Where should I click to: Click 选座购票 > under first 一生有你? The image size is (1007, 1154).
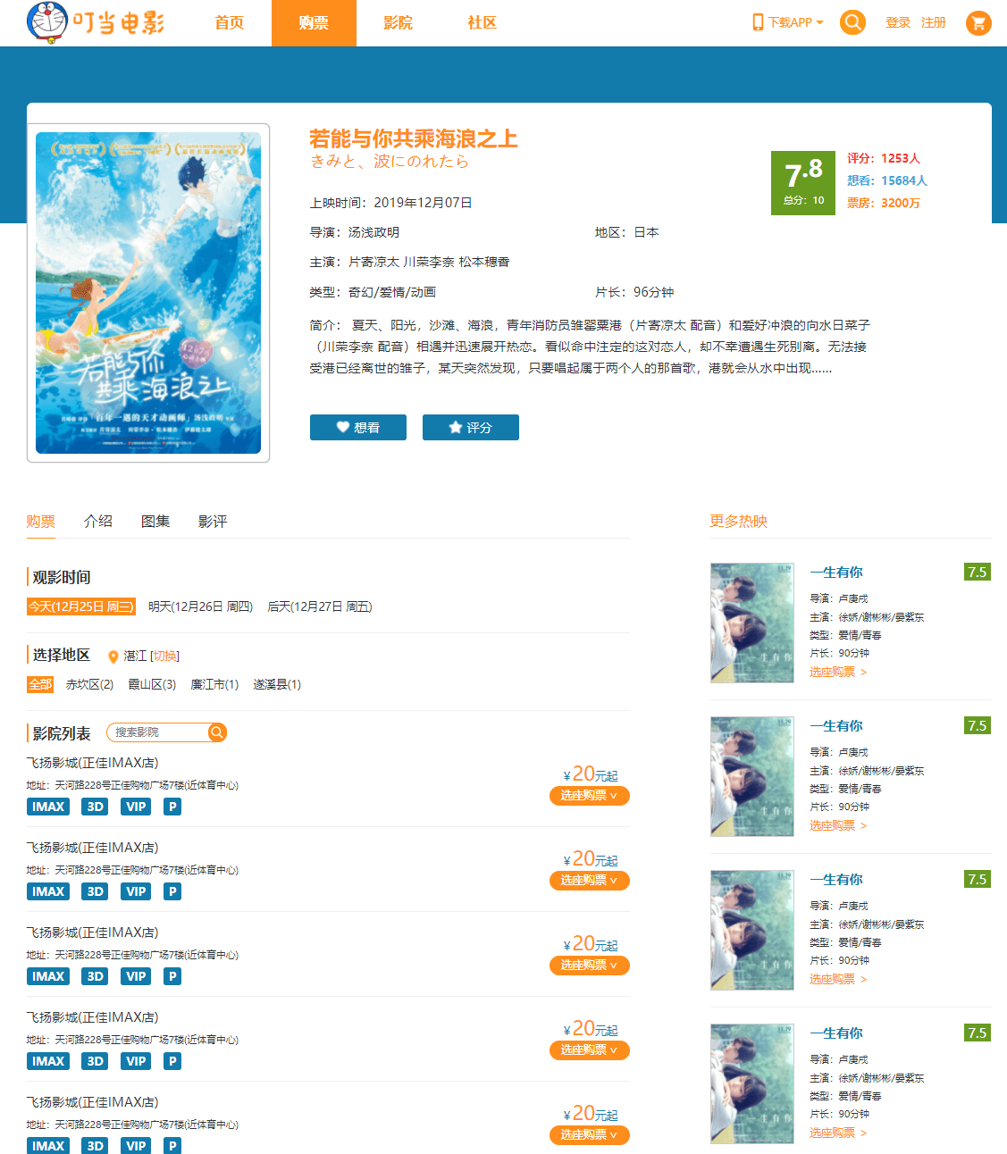pyautogui.click(x=838, y=672)
